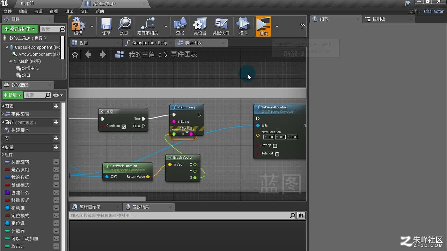447x251 pixels.
Task: Click the 炮塔中心 component icon
Action: 19,68
